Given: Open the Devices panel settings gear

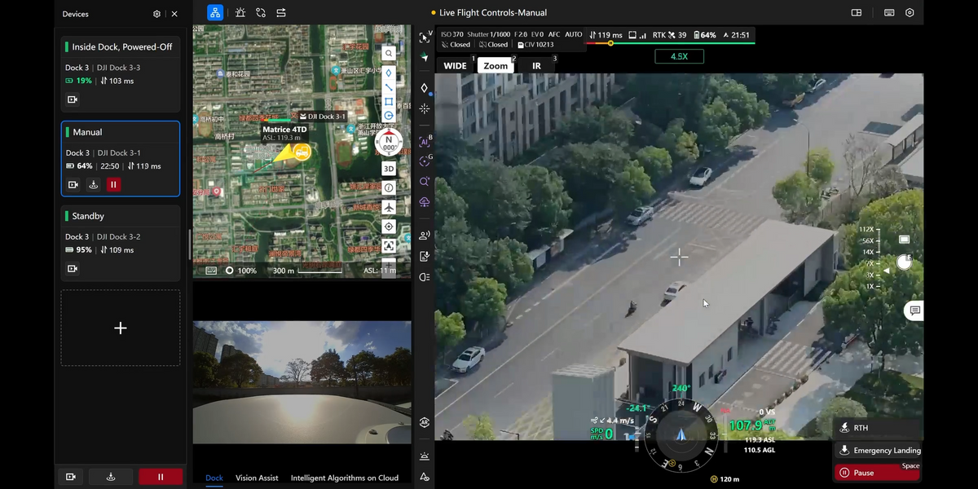Looking at the screenshot, I should (x=156, y=14).
